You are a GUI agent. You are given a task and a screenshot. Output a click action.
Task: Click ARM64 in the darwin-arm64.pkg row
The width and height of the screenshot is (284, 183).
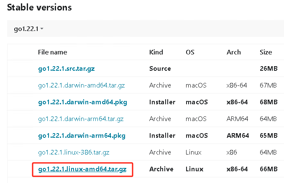[238, 136]
